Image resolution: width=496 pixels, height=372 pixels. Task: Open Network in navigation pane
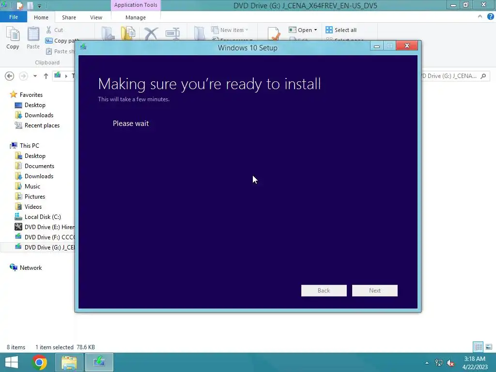pos(31,267)
